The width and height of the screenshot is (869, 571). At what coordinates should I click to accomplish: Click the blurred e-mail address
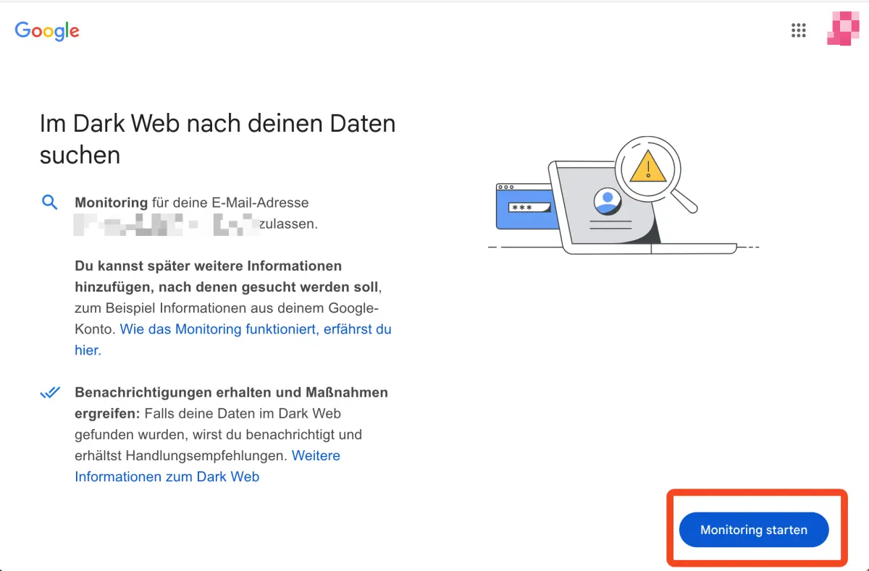[167, 224]
